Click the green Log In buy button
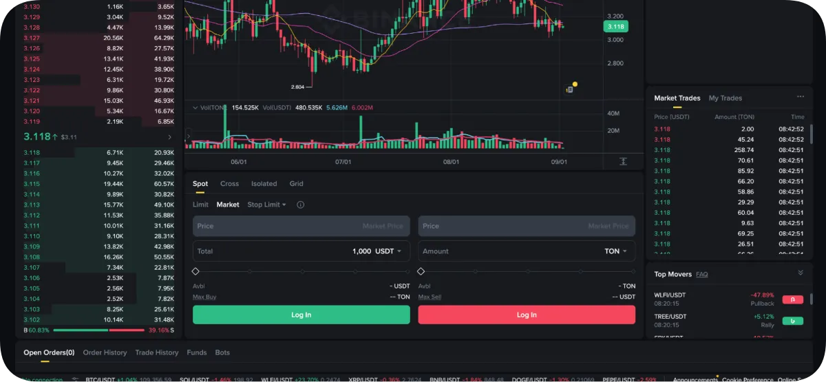The width and height of the screenshot is (826, 382). click(301, 315)
